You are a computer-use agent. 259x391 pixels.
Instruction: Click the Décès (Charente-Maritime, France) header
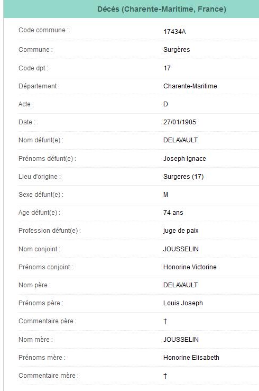(x=162, y=9)
